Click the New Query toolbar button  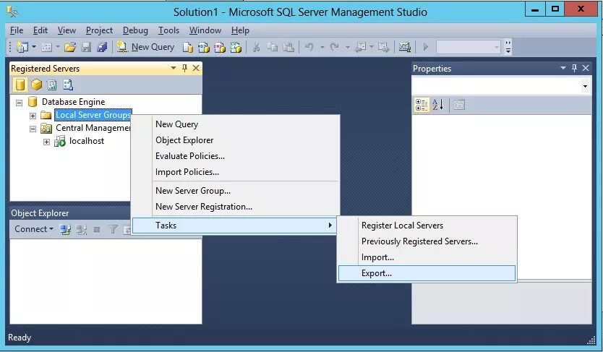145,47
